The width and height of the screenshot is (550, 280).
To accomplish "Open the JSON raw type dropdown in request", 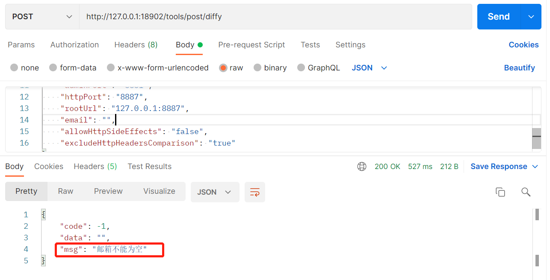I will (x=370, y=68).
